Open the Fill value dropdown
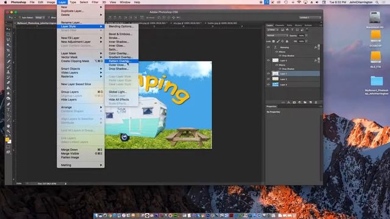This screenshot has width=390, height=219. (x=306, y=41)
